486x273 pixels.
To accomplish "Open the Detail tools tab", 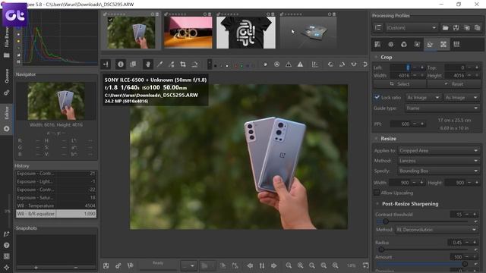I will (x=390, y=44).
